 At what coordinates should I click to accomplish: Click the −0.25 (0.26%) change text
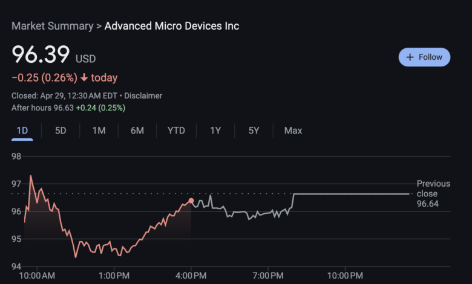coord(45,78)
